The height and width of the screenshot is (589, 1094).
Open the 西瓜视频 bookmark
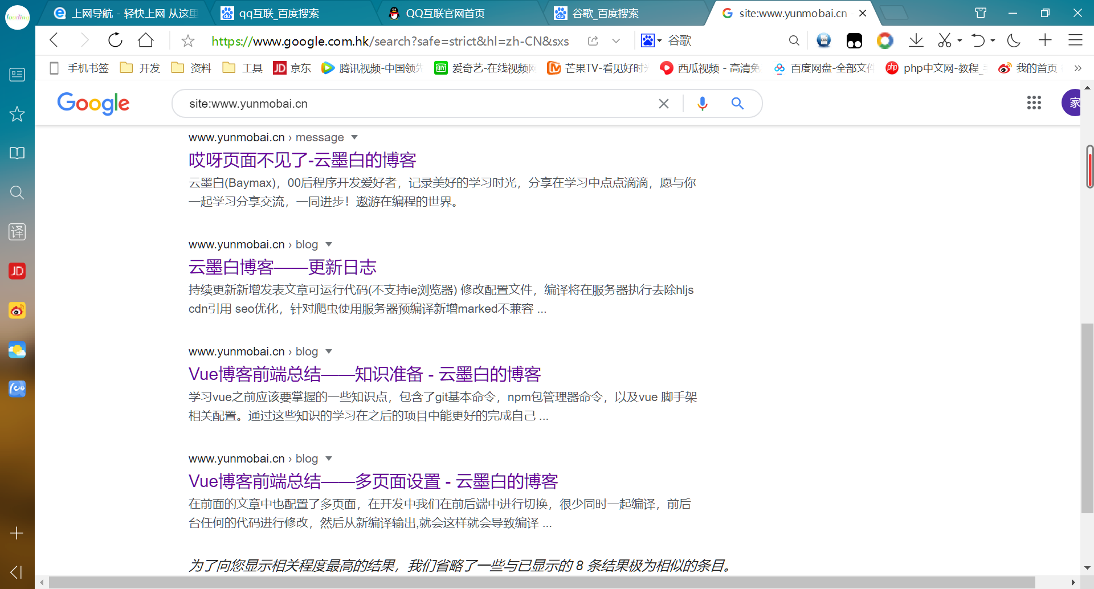[x=711, y=68]
